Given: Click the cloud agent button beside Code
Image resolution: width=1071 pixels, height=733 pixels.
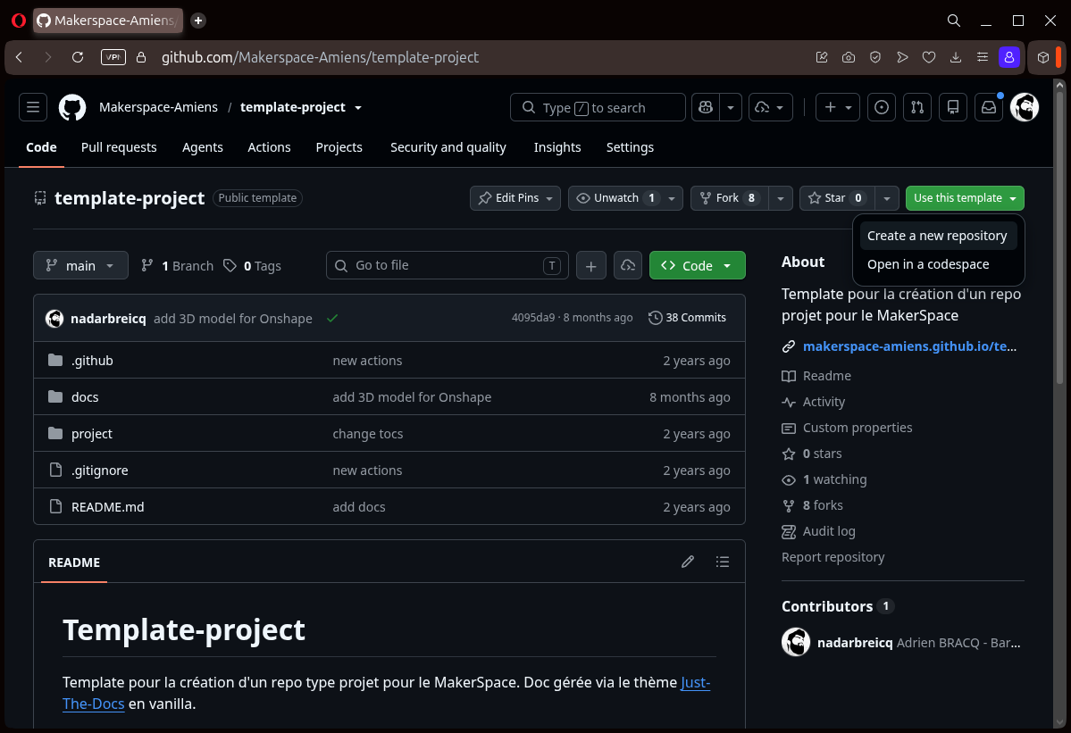Looking at the screenshot, I should (628, 265).
